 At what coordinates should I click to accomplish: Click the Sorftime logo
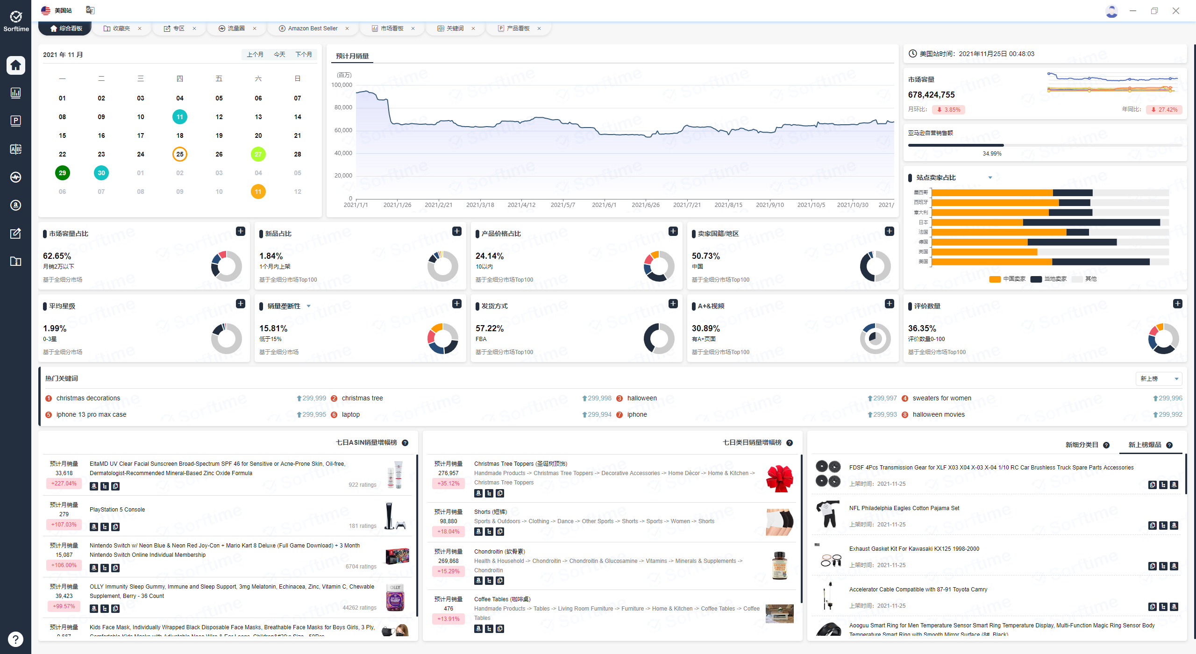point(16,21)
